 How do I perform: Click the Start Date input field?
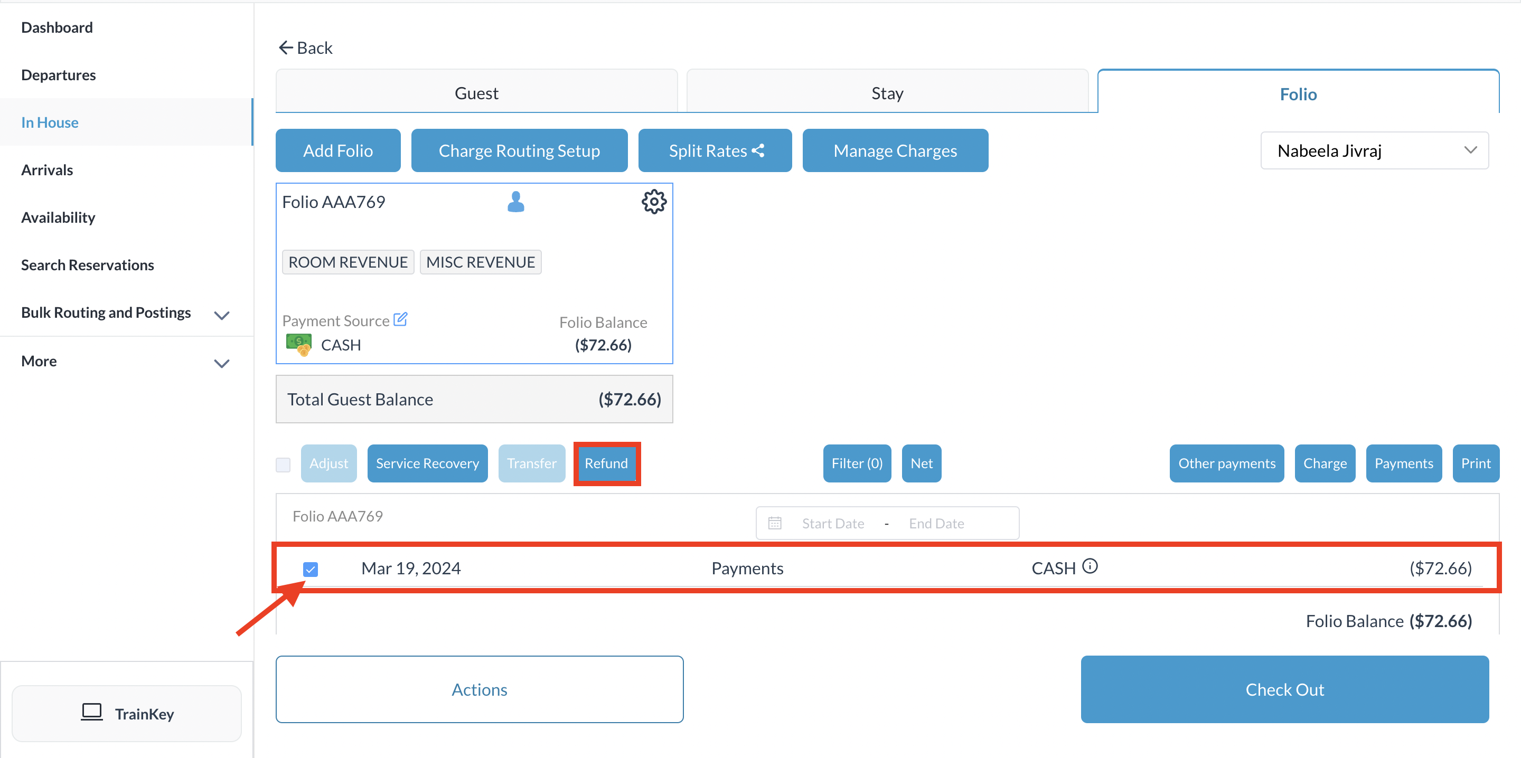click(832, 523)
